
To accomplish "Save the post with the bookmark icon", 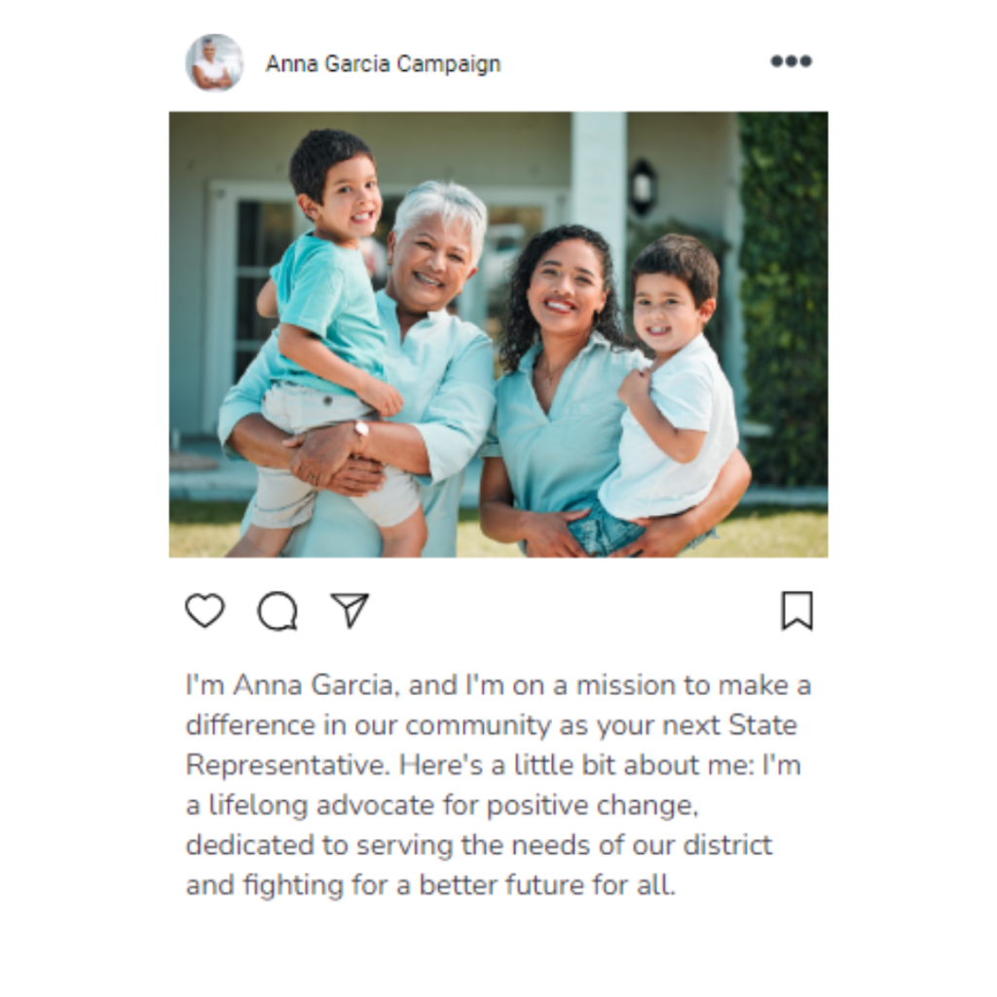I will point(796,610).
